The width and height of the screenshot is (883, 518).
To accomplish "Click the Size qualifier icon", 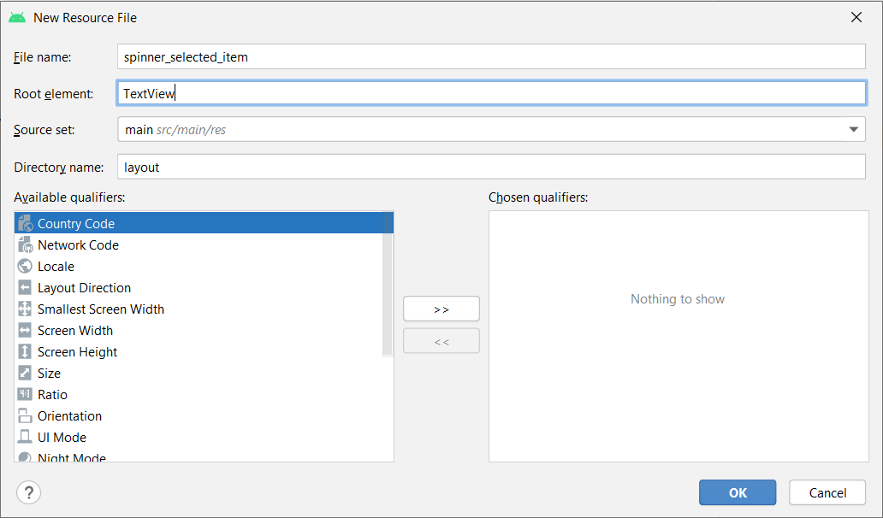I will (25, 373).
